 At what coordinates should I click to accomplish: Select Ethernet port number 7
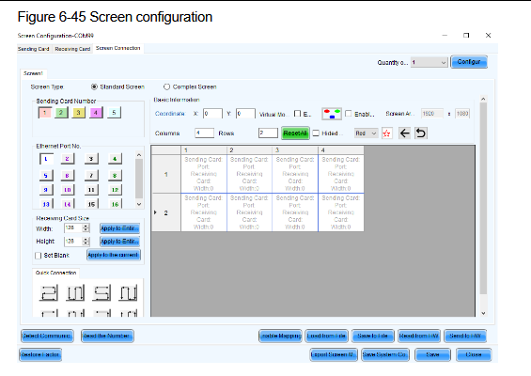(x=91, y=175)
